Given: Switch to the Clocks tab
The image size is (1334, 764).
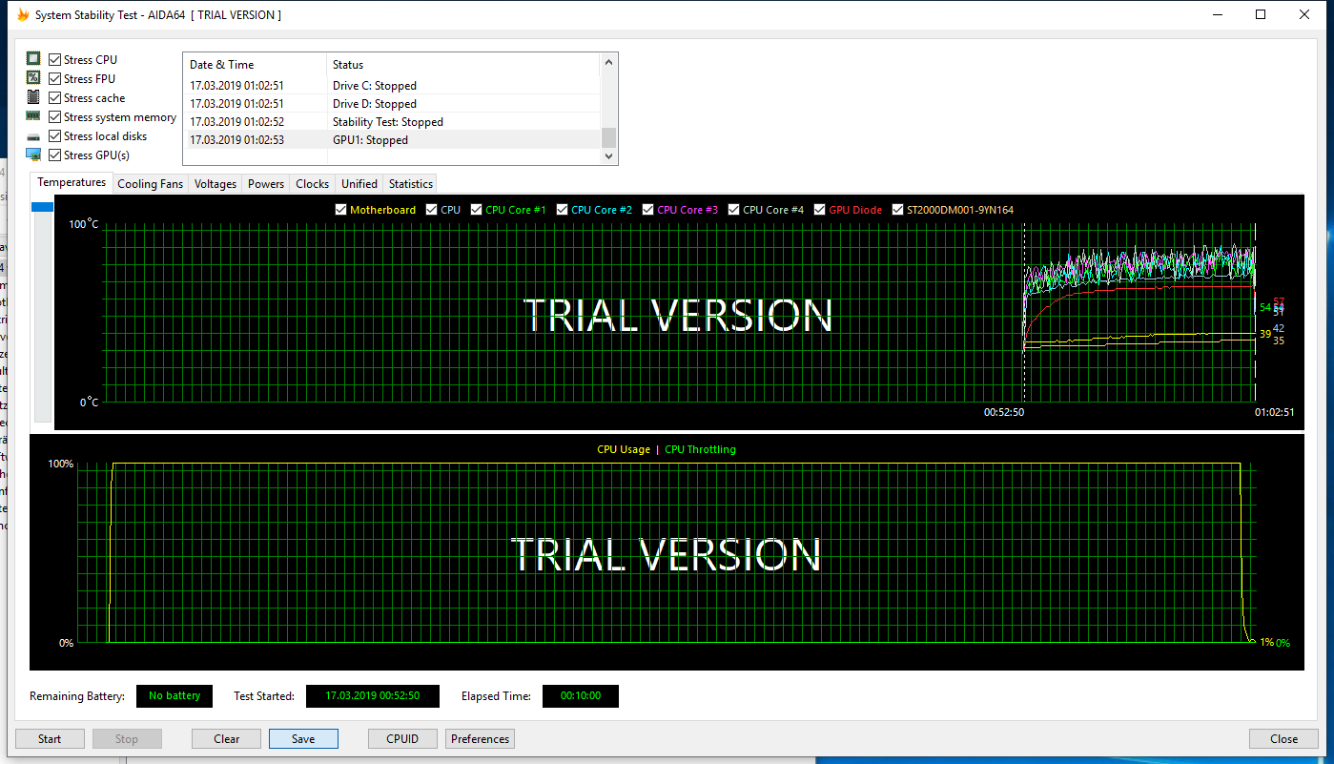Looking at the screenshot, I should (x=313, y=184).
